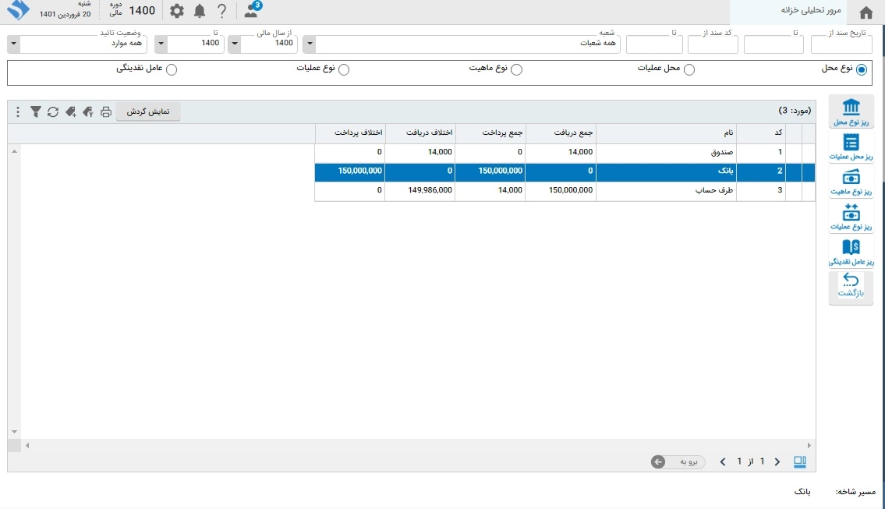Click the ریز نوع ماهیت sidebar icon

click(x=851, y=181)
